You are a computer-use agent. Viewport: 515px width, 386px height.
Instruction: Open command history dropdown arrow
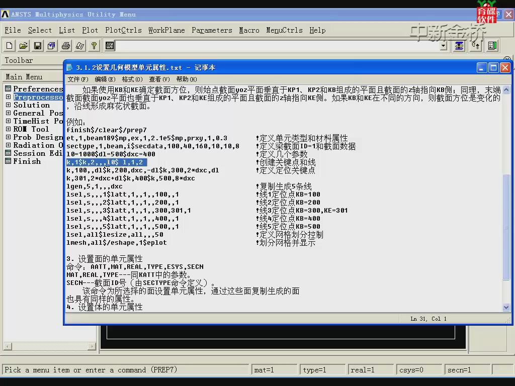444,46
